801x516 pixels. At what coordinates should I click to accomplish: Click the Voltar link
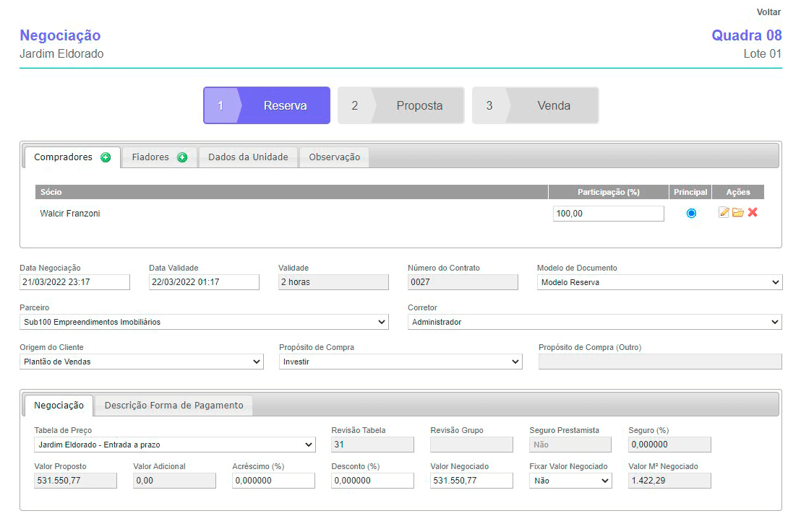(768, 12)
